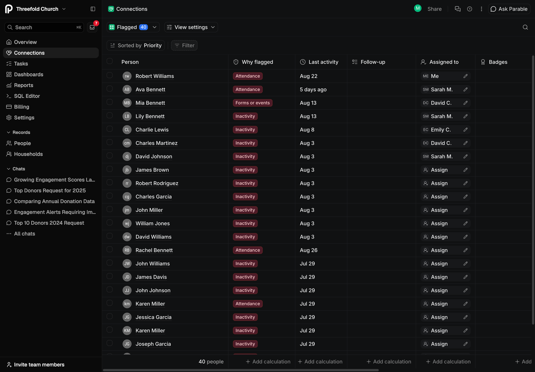The width and height of the screenshot is (535, 372).
Task: Click Mia Bennett's MB avatar
Action: (127, 103)
